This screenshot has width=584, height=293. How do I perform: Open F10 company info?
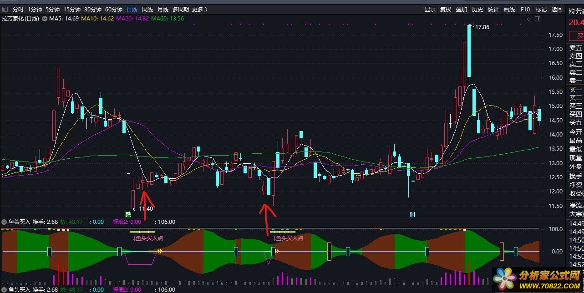[x=525, y=9]
